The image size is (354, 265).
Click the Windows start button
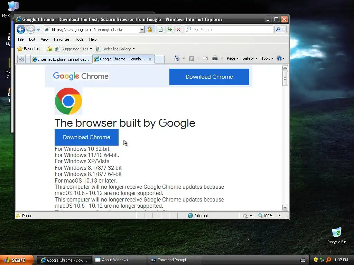(x=17, y=260)
